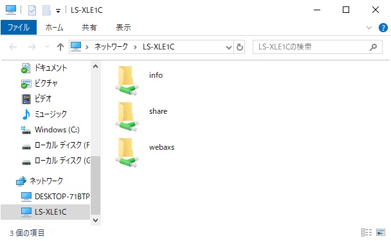This screenshot has width=391, height=241.
Task: Click the magnifier search icon
Action: 373,47
